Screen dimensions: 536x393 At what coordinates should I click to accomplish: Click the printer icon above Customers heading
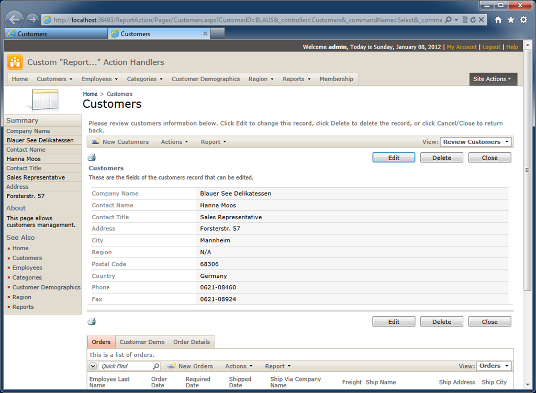[x=92, y=158]
